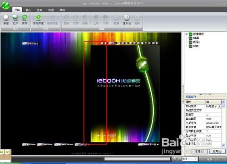Click the 应用 button below properties

217,151
